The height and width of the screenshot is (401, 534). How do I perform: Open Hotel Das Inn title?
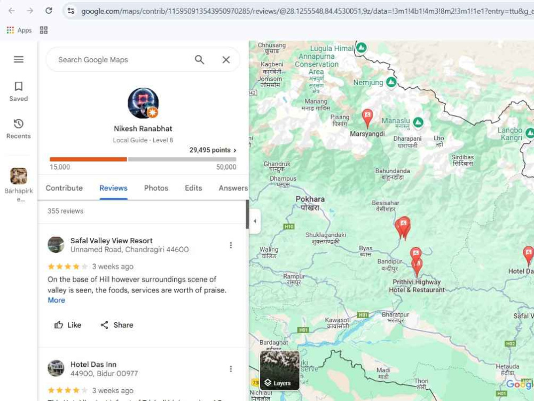[x=93, y=365]
